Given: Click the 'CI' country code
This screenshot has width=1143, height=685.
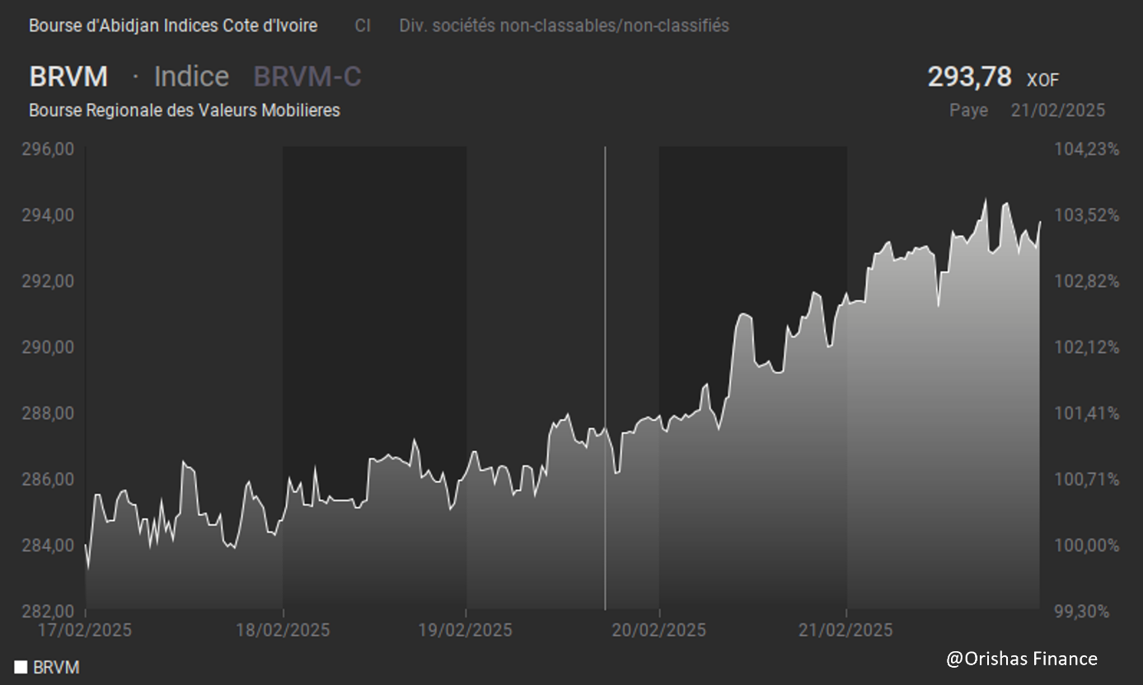Looking at the screenshot, I should (363, 26).
